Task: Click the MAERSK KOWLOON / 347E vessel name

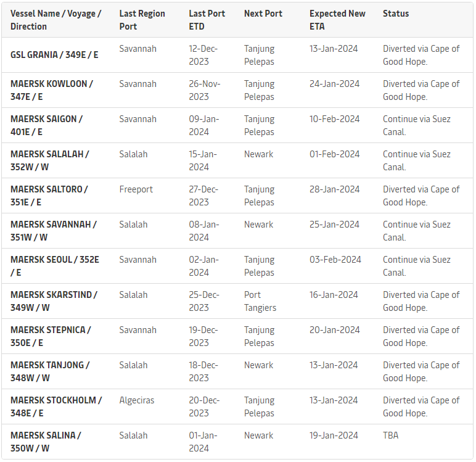Action: [52, 90]
